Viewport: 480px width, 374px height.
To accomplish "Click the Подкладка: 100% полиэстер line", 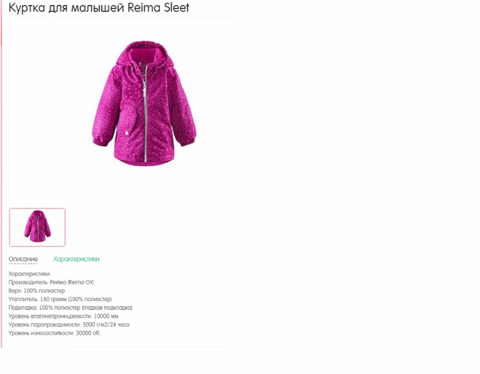I will pyautogui.click(x=70, y=307).
